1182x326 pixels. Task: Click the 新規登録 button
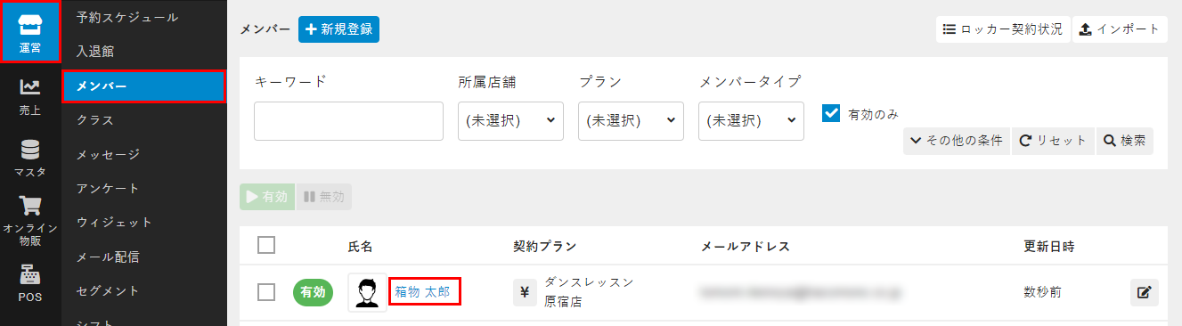coord(338,29)
